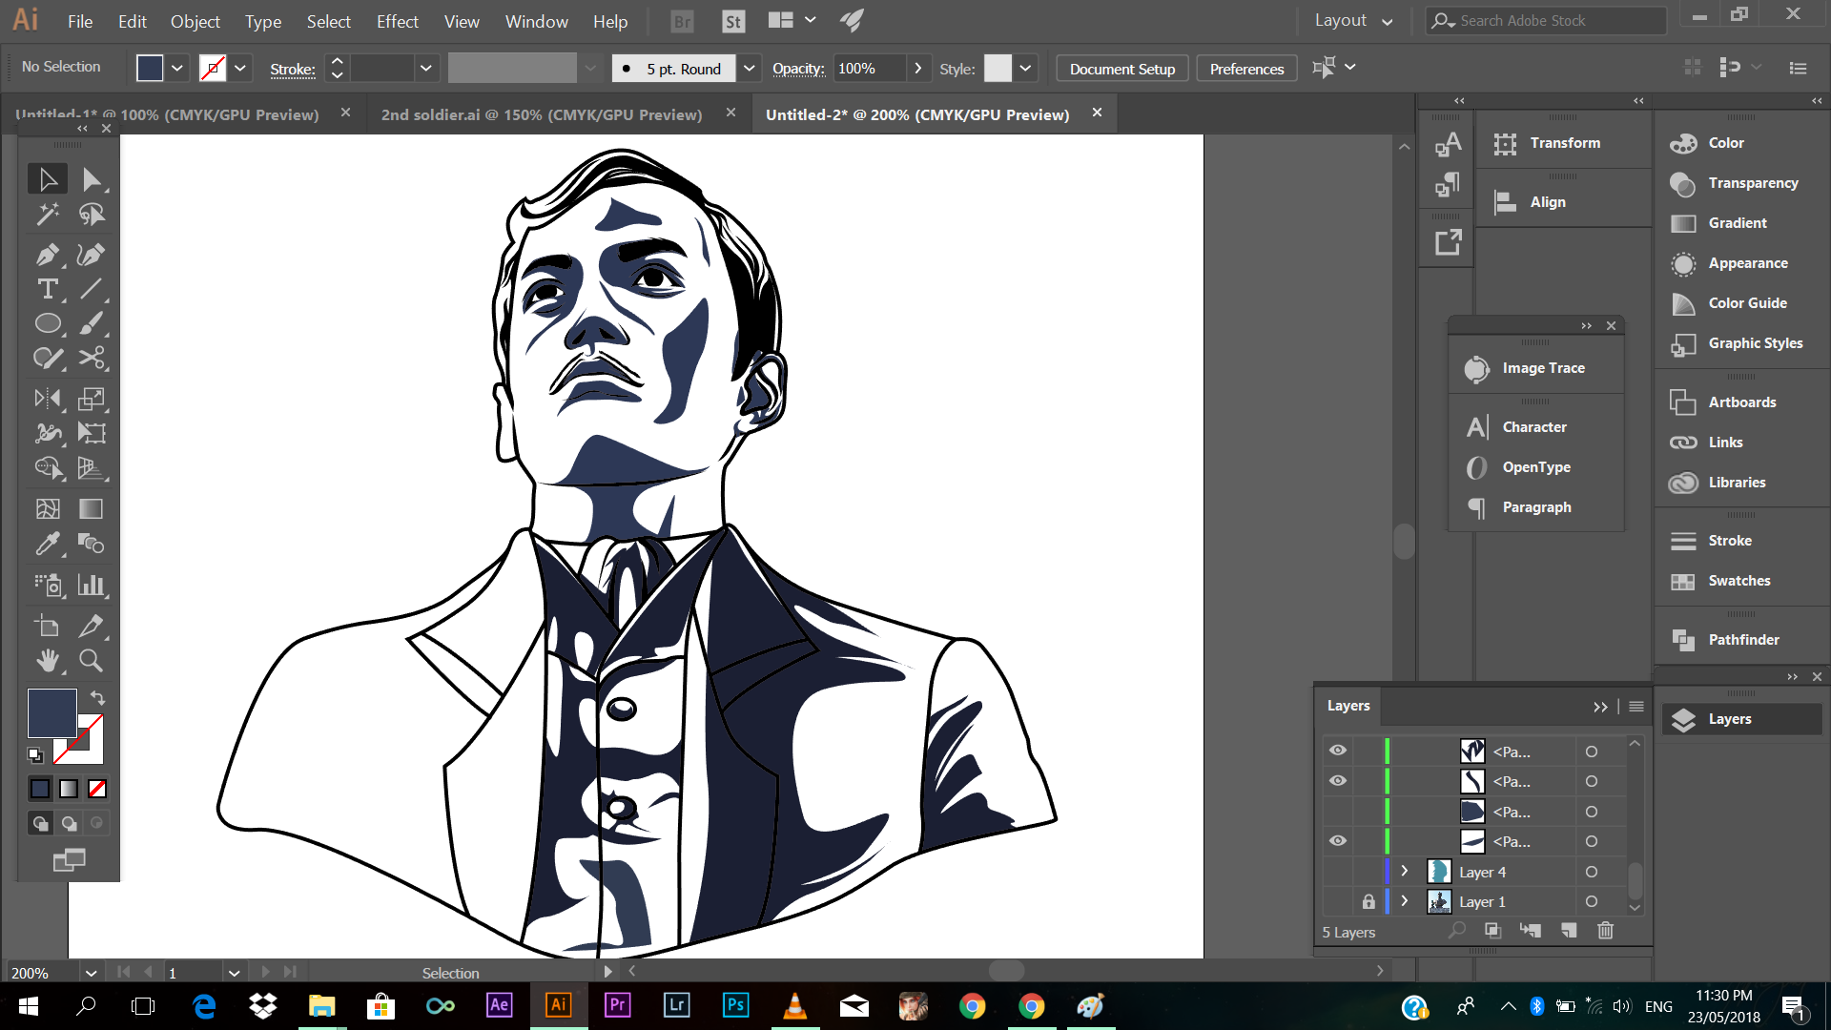The width and height of the screenshot is (1831, 1030).
Task: Select the Eyedropper tool
Action: pos(47,544)
